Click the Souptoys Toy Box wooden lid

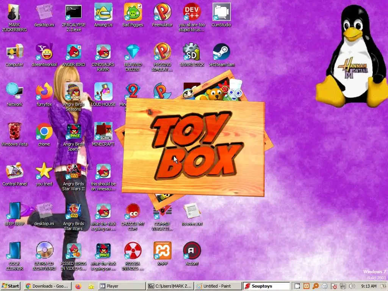(x=193, y=148)
